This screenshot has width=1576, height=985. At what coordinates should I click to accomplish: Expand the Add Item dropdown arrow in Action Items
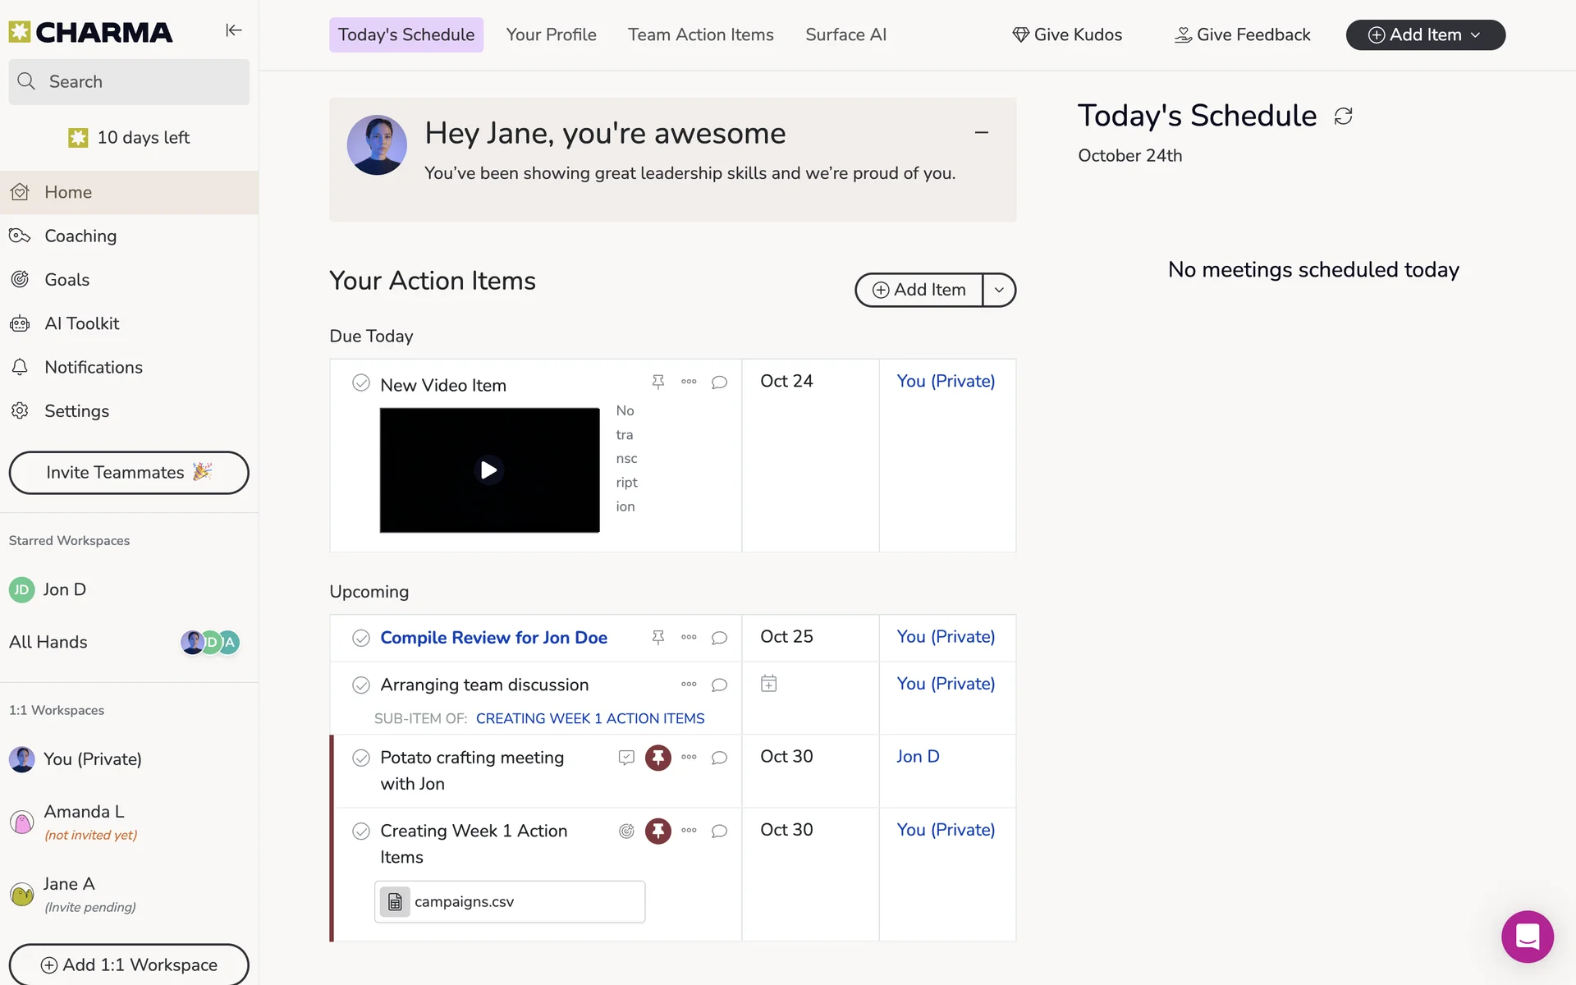pyautogui.click(x=999, y=290)
